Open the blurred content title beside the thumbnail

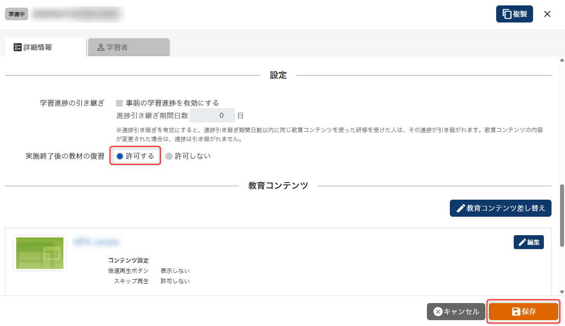tap(97, 242)
